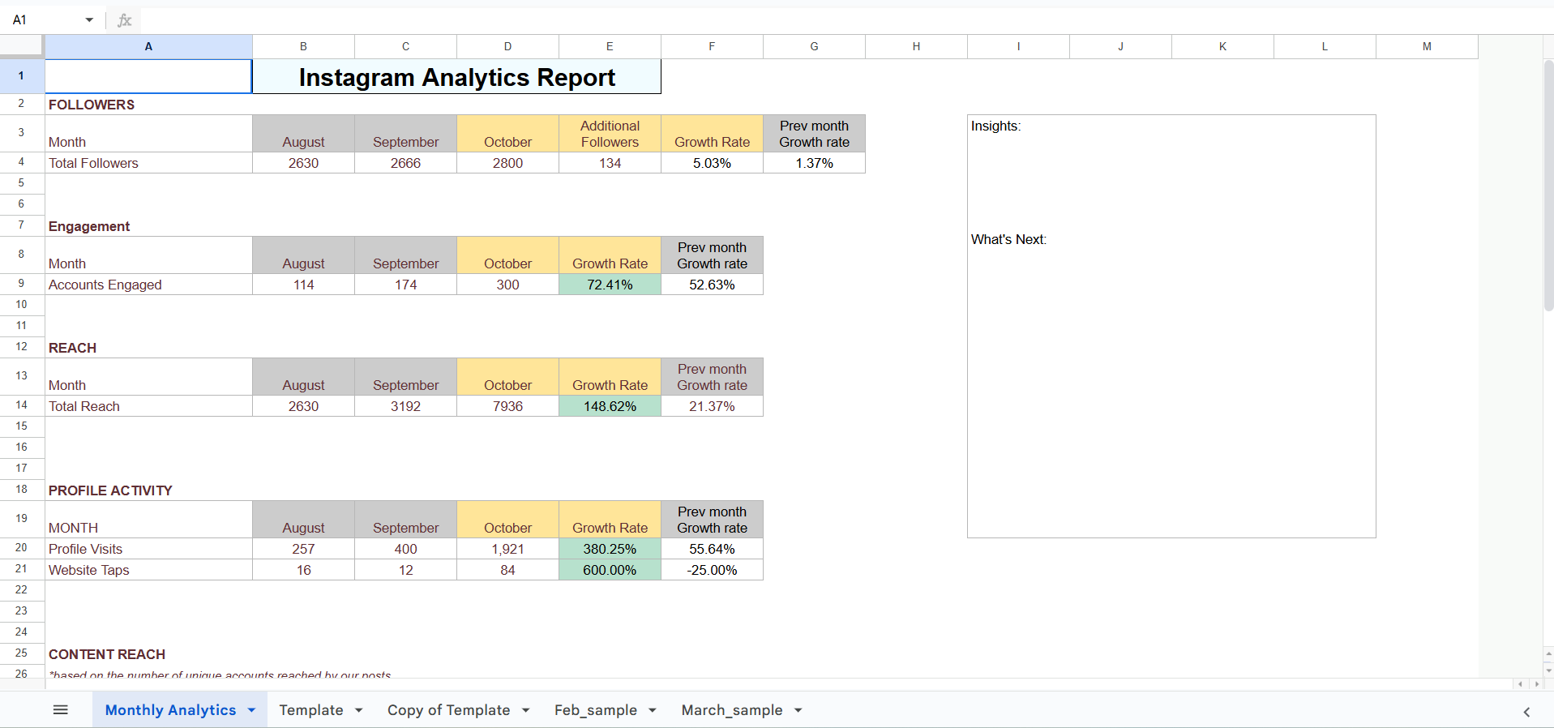Select the Total Followers label cell
1554x728 pixels.
148,163
